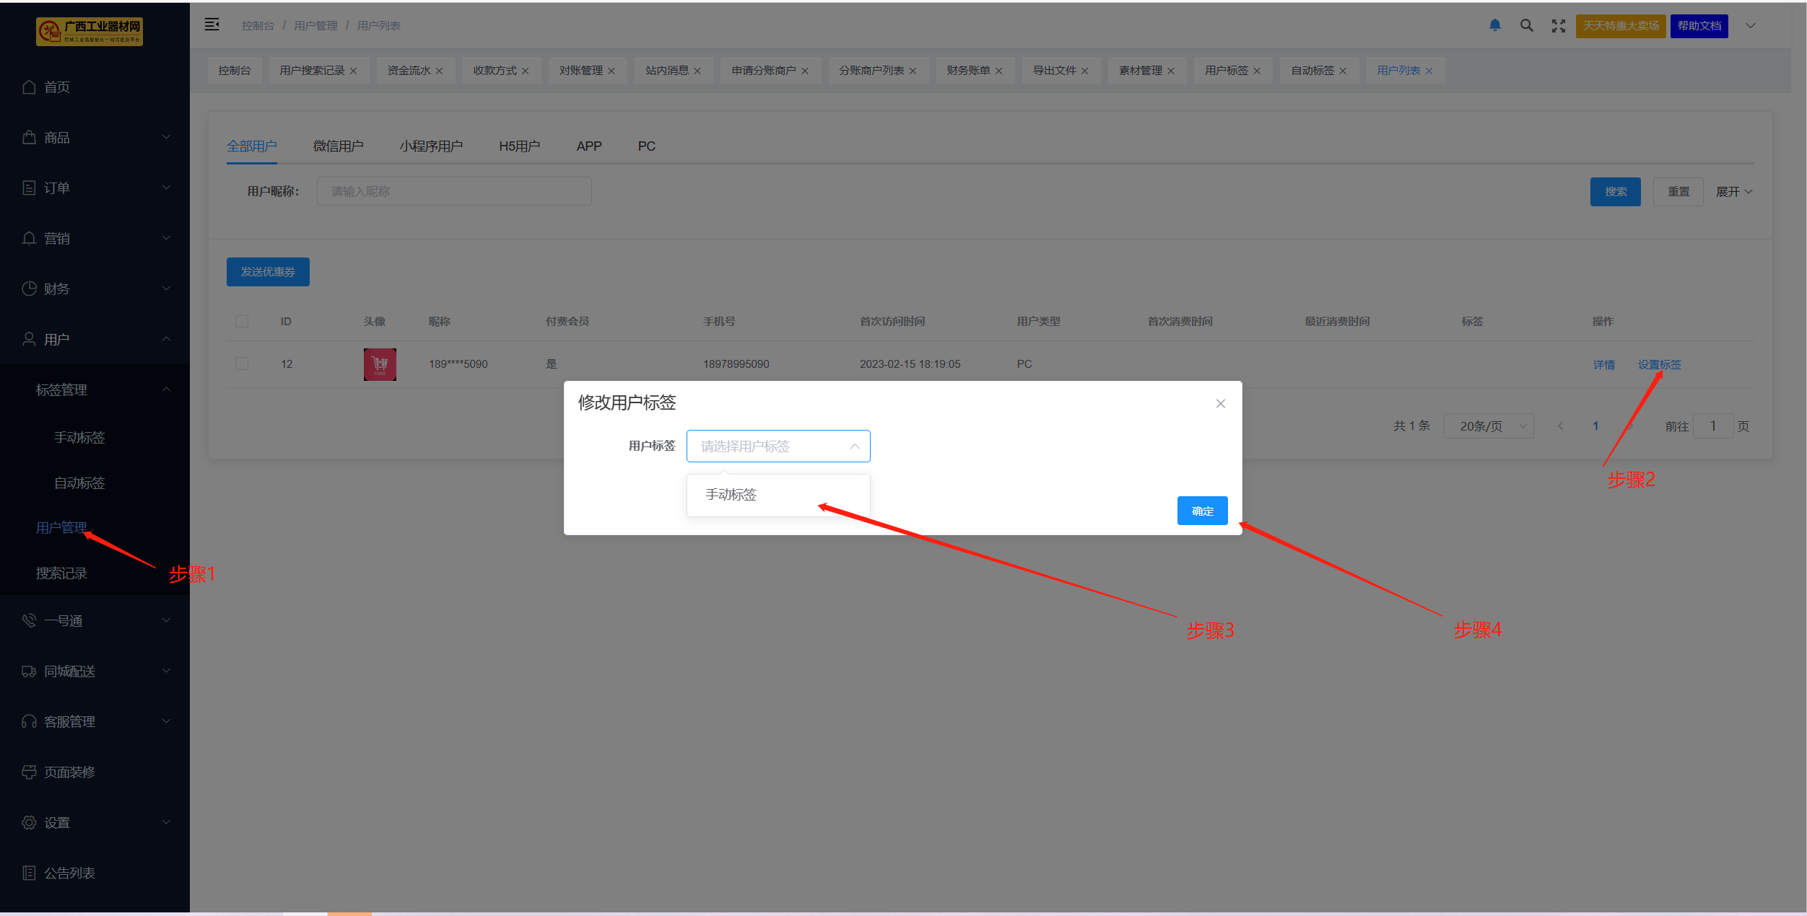Viewport: 1807px width, 916px height.
Task: Click the user's shopping cart avatar thumbnail
Action: (380, 364)
